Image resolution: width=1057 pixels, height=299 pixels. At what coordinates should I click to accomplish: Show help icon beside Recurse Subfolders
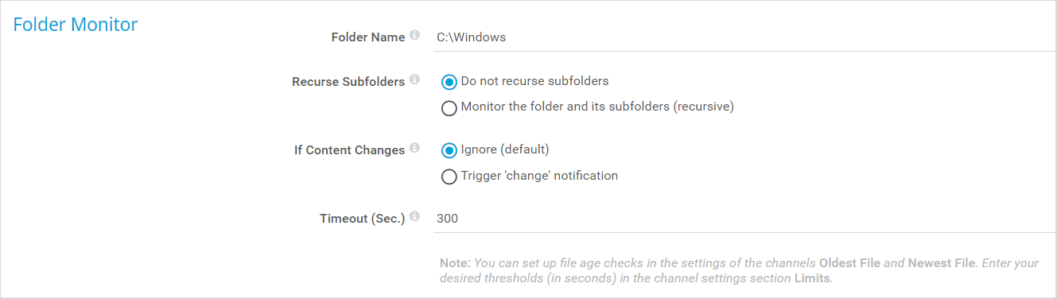pyautogui.click(x=414, y=80)
